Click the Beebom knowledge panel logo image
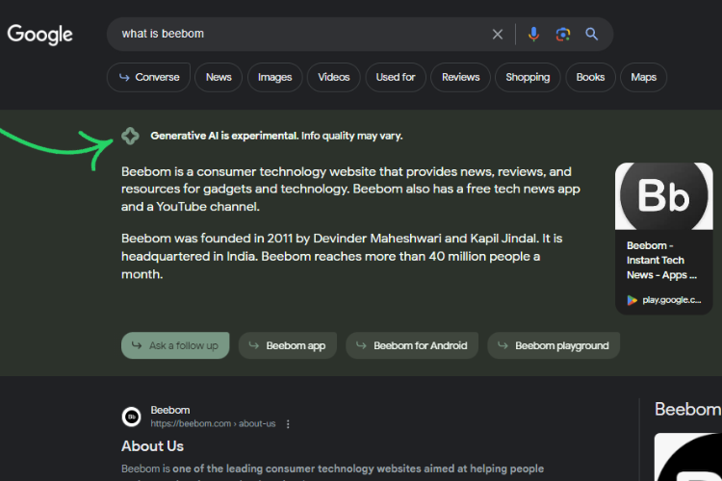 [688, 457]
